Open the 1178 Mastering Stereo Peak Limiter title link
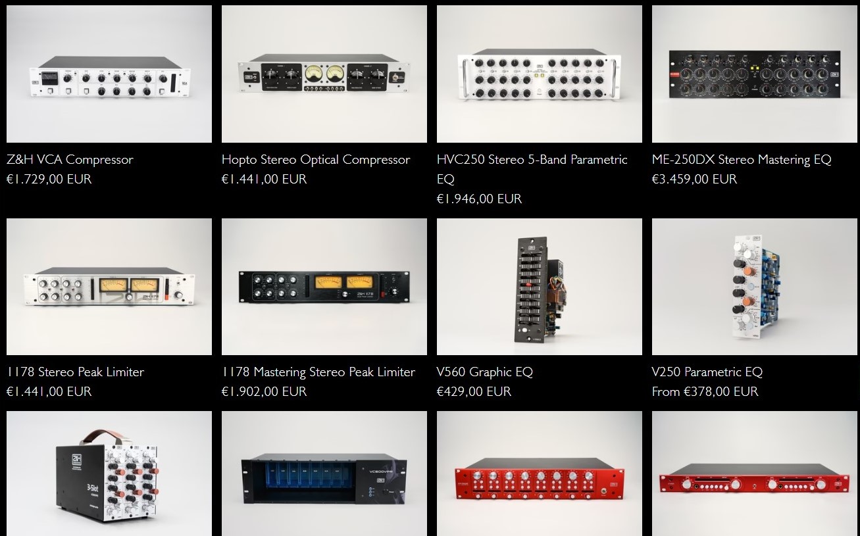 [x=318, y=372]
